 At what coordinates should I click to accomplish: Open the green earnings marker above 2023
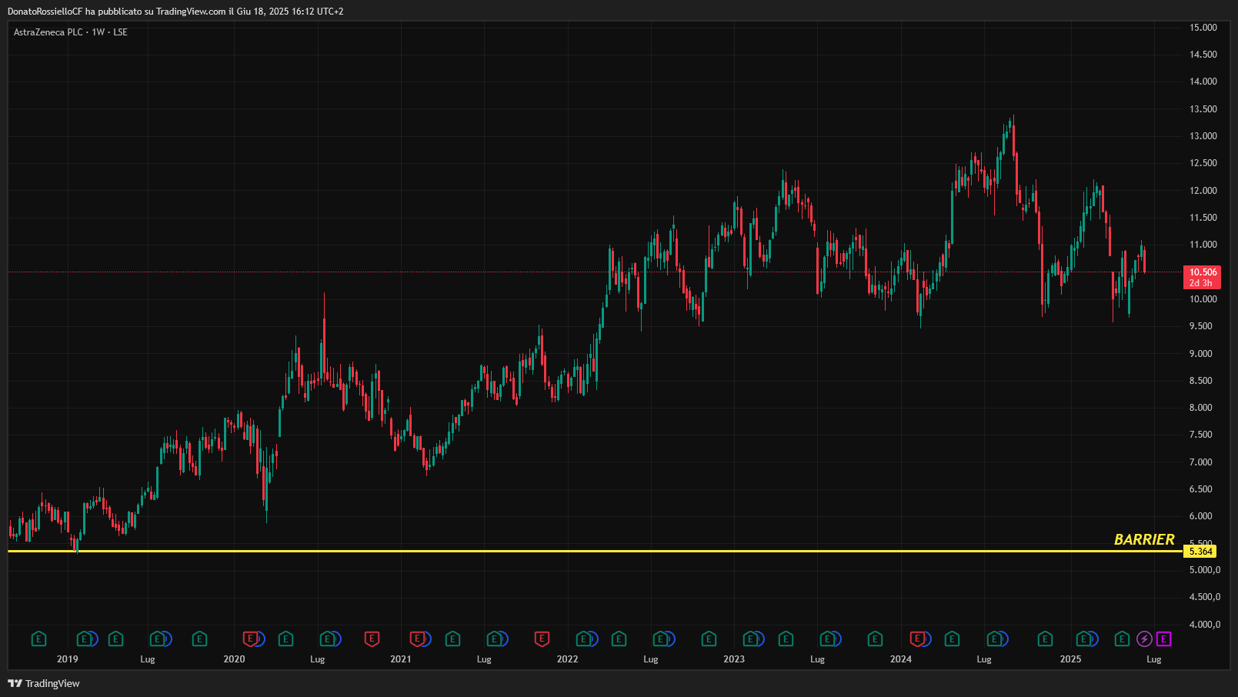click(x=750, y=639)
